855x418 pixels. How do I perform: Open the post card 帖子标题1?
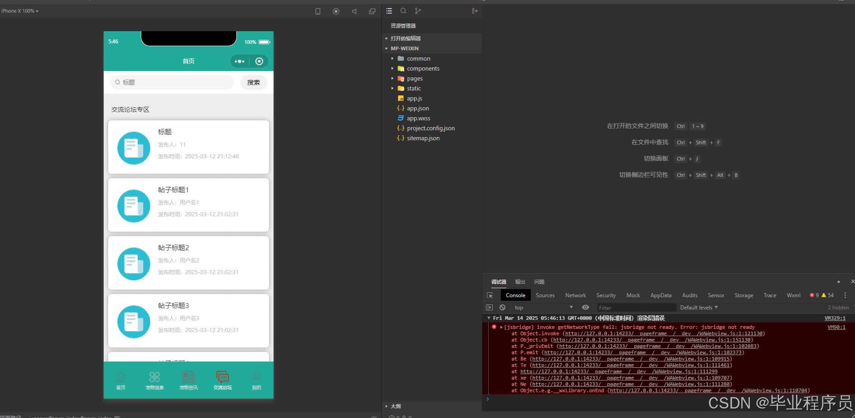188,205
